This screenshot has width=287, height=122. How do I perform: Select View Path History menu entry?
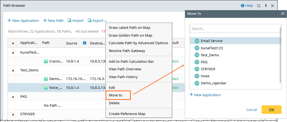[x=123, y=77]
